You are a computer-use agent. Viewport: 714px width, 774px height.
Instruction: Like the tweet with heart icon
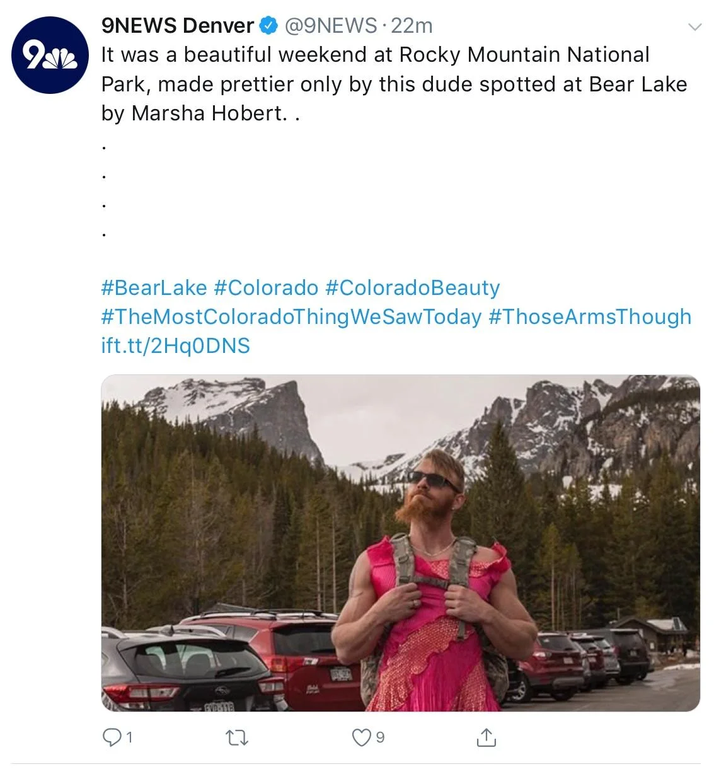(361, 737)
